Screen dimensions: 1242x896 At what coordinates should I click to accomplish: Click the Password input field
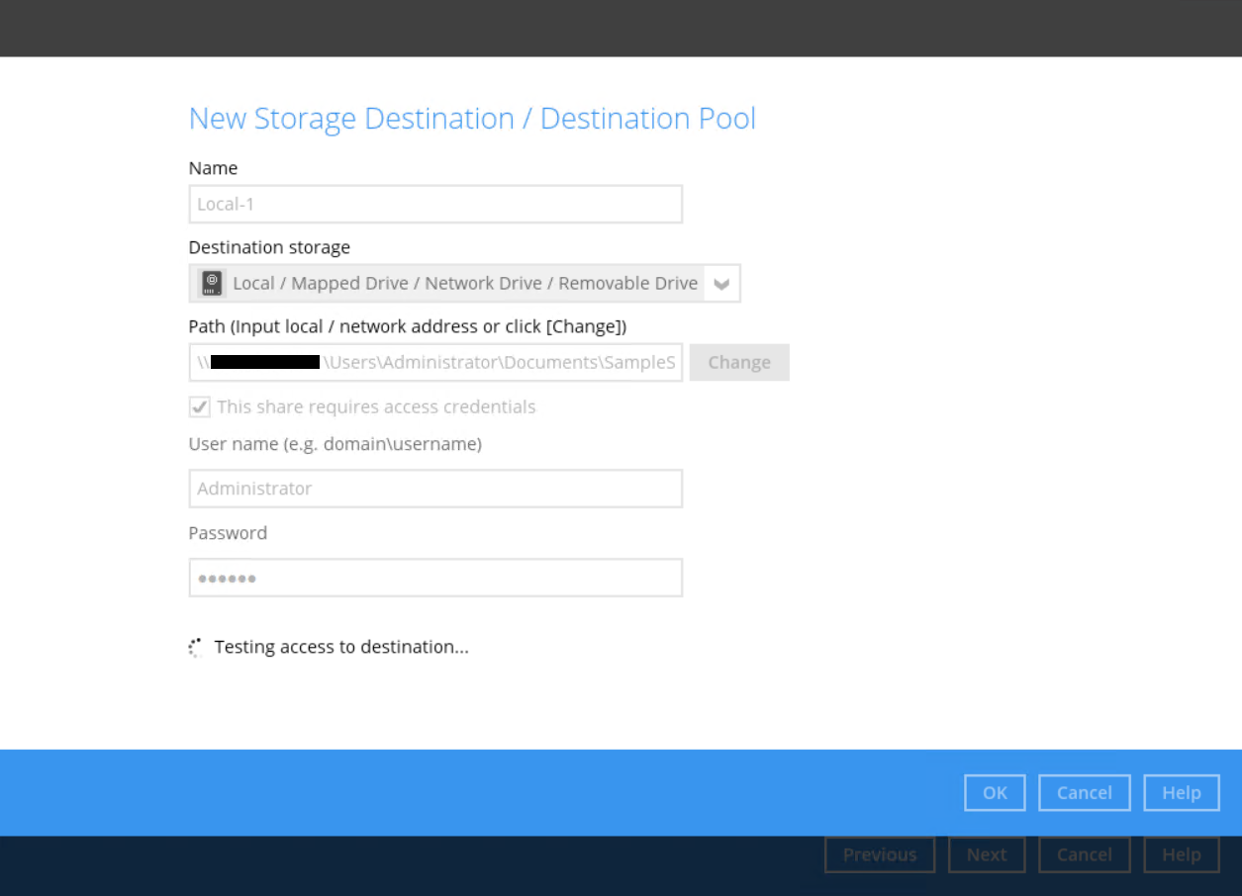[x=435, y=579]
